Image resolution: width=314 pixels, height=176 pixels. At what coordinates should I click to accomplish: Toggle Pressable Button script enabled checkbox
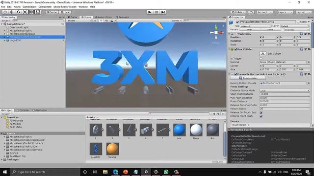pyautogui.click(x=235, y=74)
